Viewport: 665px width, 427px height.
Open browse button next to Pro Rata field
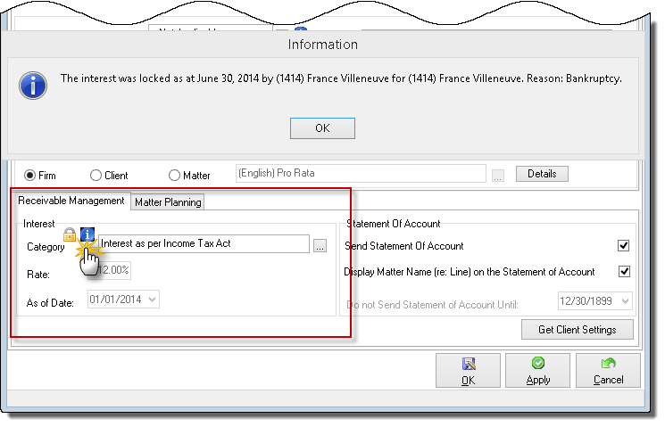498,175
